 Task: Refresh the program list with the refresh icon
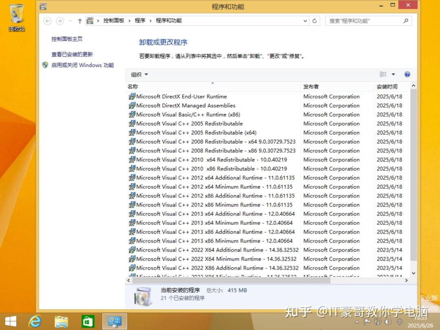click(x=314, y=21)
